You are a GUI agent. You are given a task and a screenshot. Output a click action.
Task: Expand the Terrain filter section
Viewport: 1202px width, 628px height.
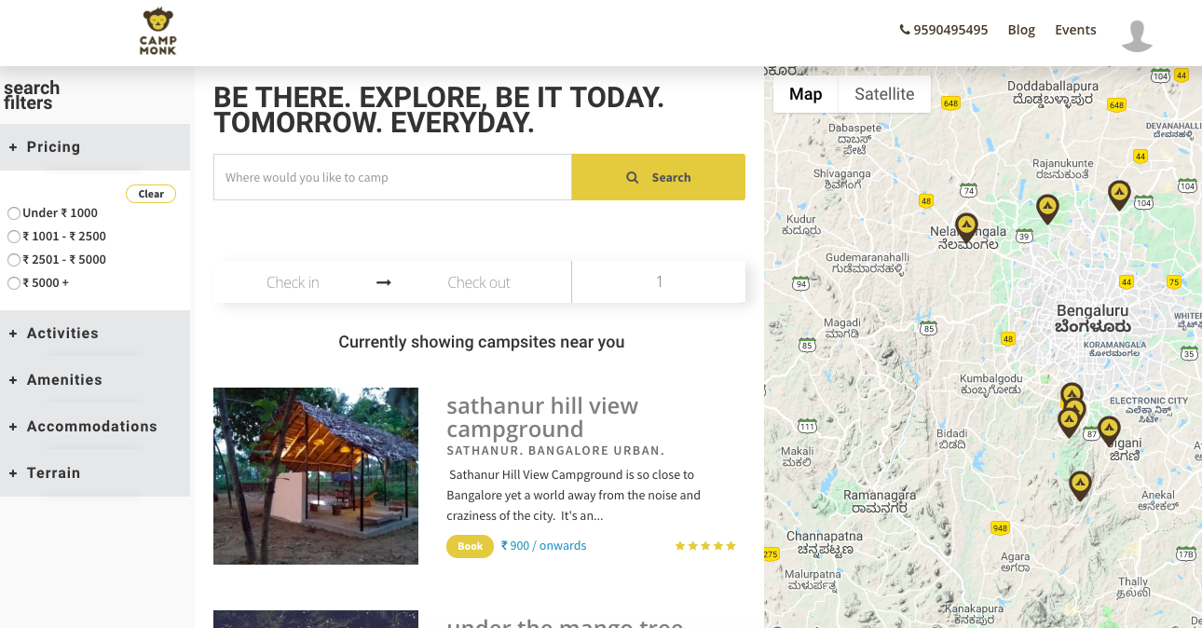point(53,473)
